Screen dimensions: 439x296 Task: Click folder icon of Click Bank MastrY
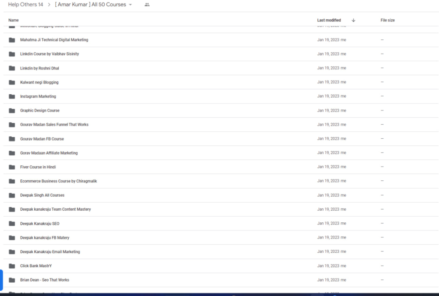click(x=12, y=266)
